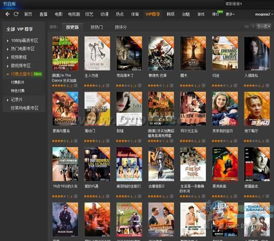
Task: Open the le gendarme se marie poster
Action: pyautogui.click(x=193, y=219)
